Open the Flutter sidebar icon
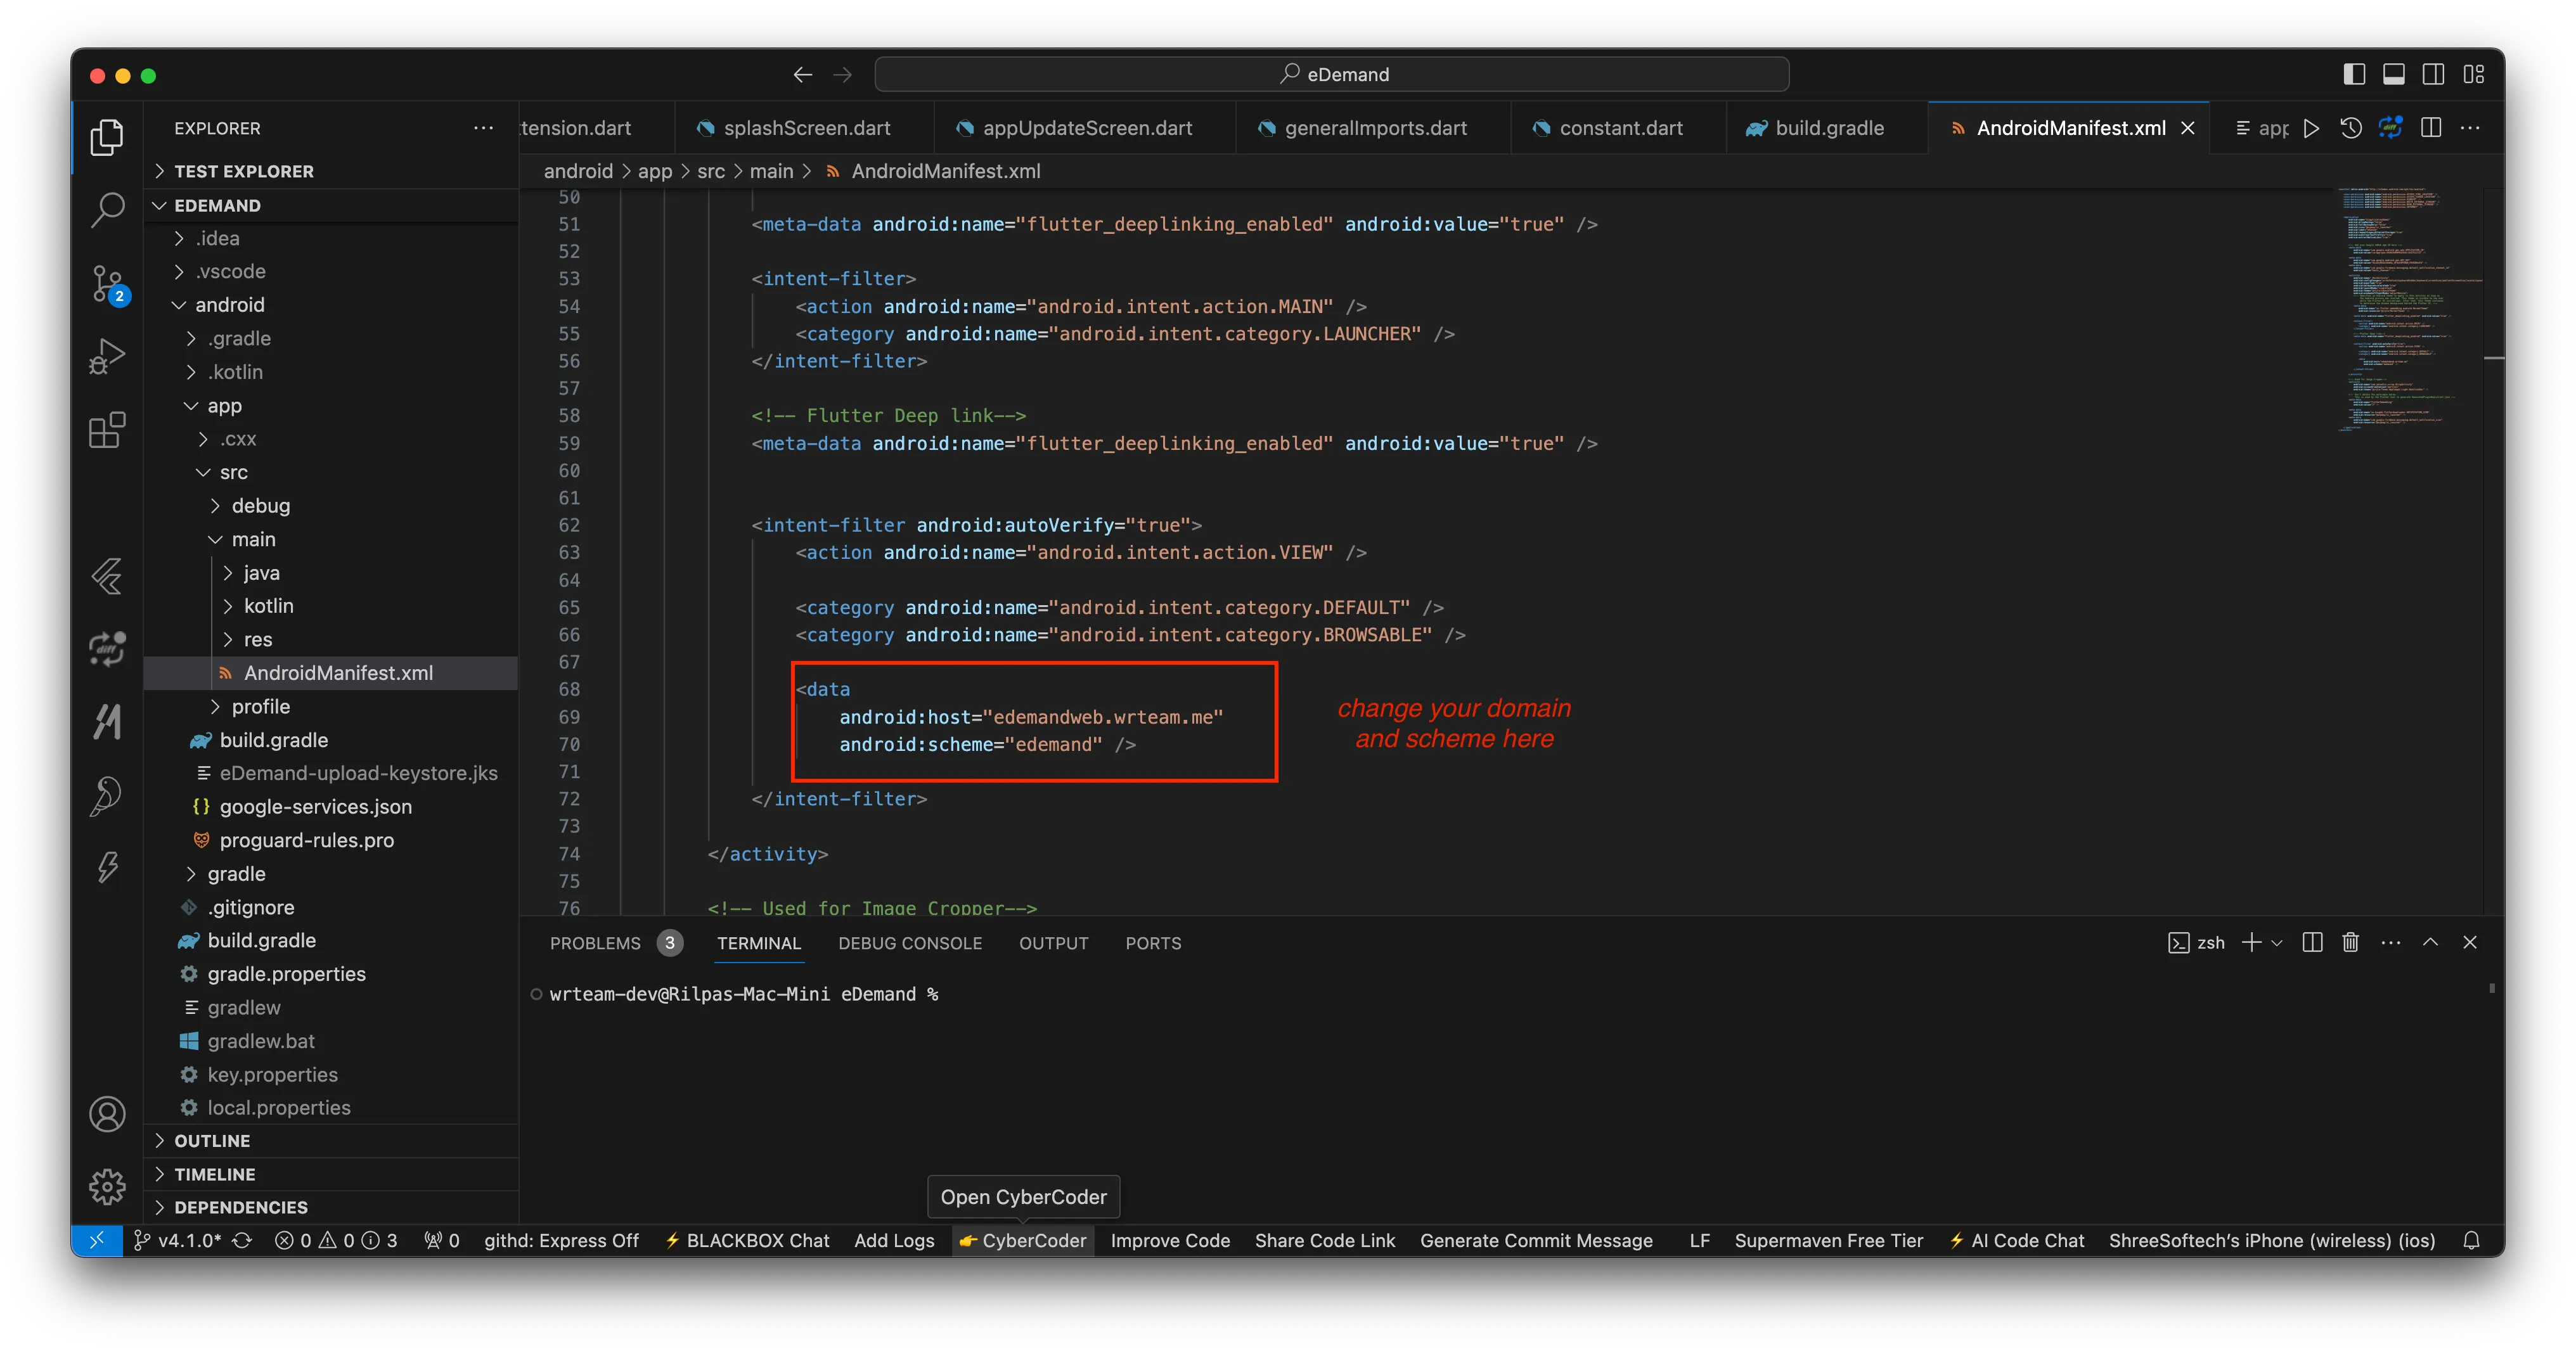This screenshot has width=2576, height=1351. (107, 576)
